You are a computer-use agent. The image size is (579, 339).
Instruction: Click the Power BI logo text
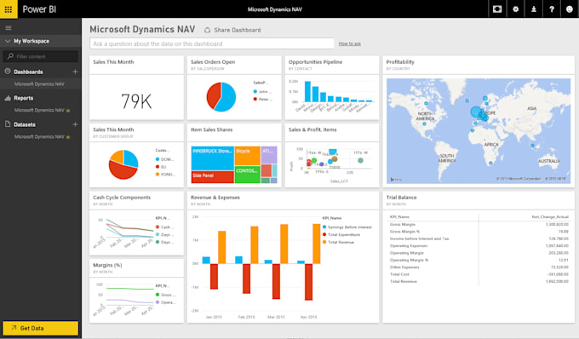(x=39, y=9)
